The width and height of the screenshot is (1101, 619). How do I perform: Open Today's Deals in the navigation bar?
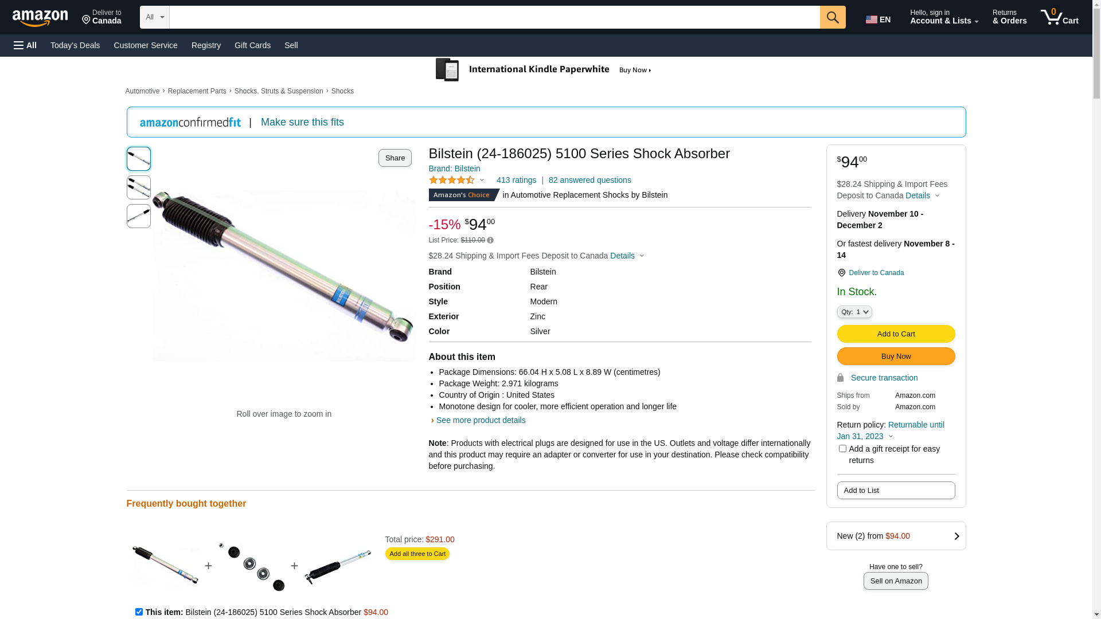(x=75, y=45)
